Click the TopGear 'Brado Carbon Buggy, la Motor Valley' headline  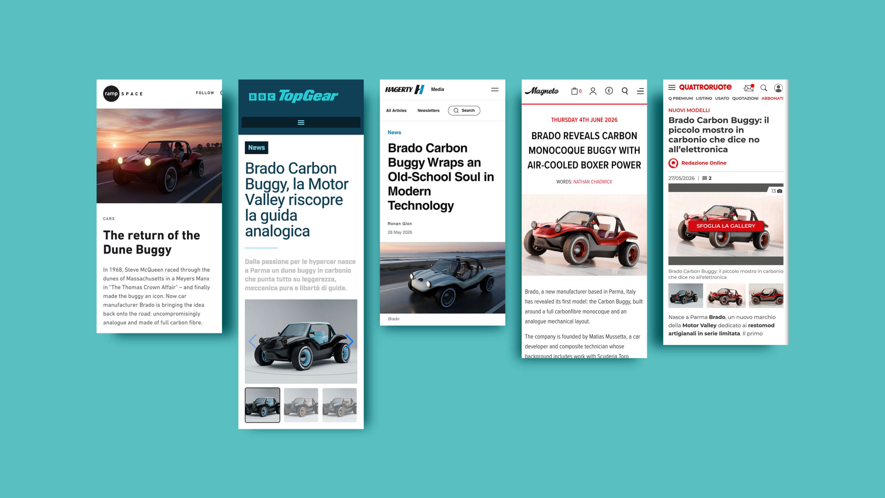point(297,200)
